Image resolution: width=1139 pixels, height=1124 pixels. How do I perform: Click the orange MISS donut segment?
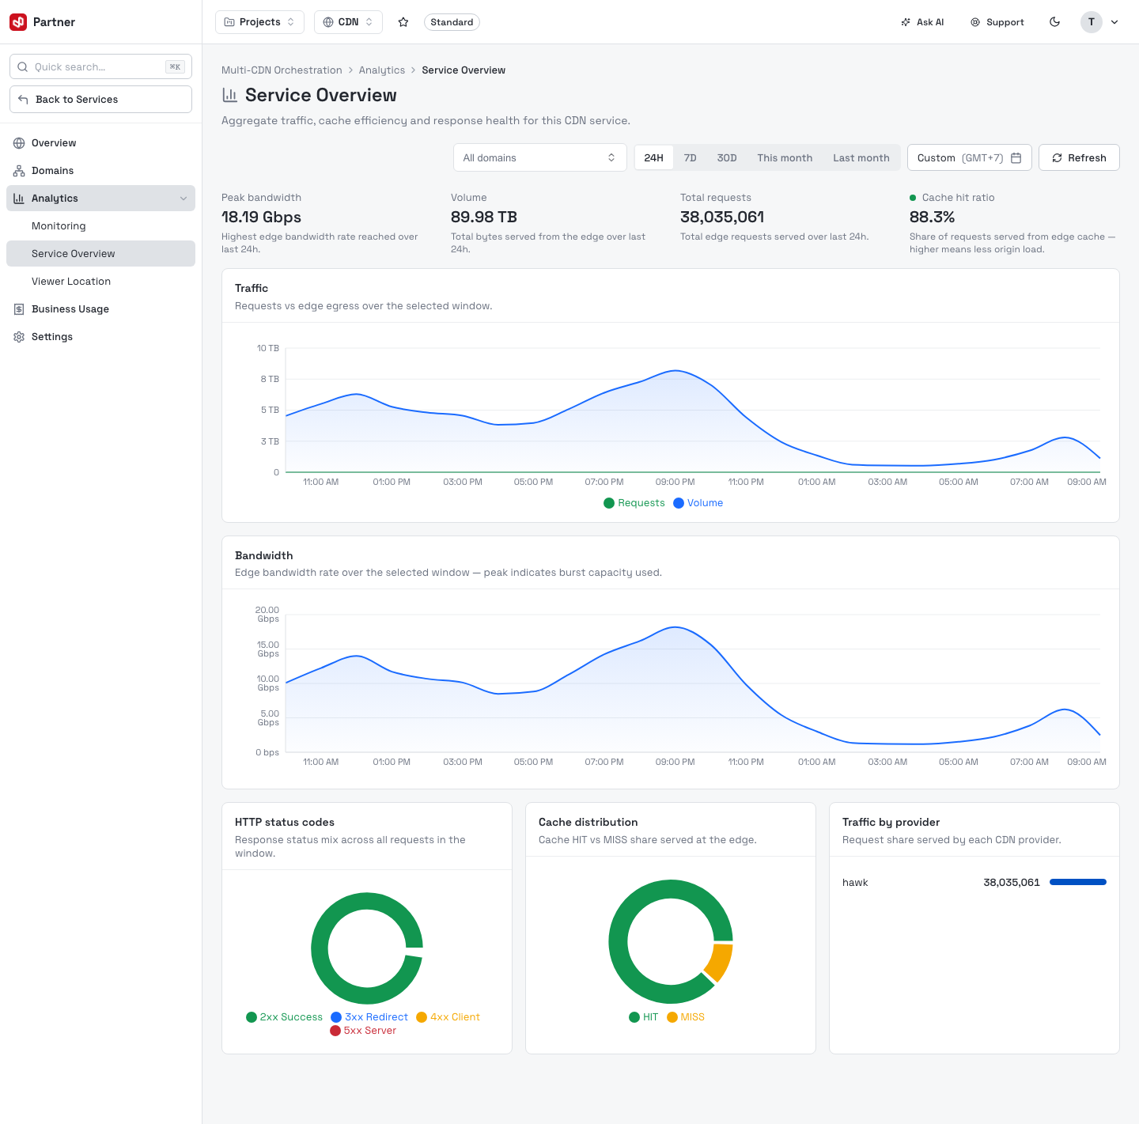point(719,961)
